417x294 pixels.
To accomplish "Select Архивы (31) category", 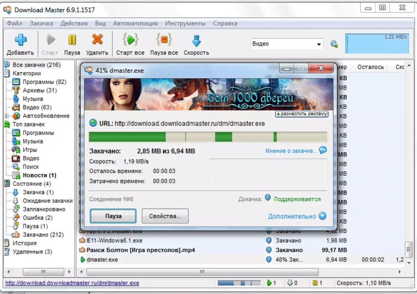I will [40, 90].
